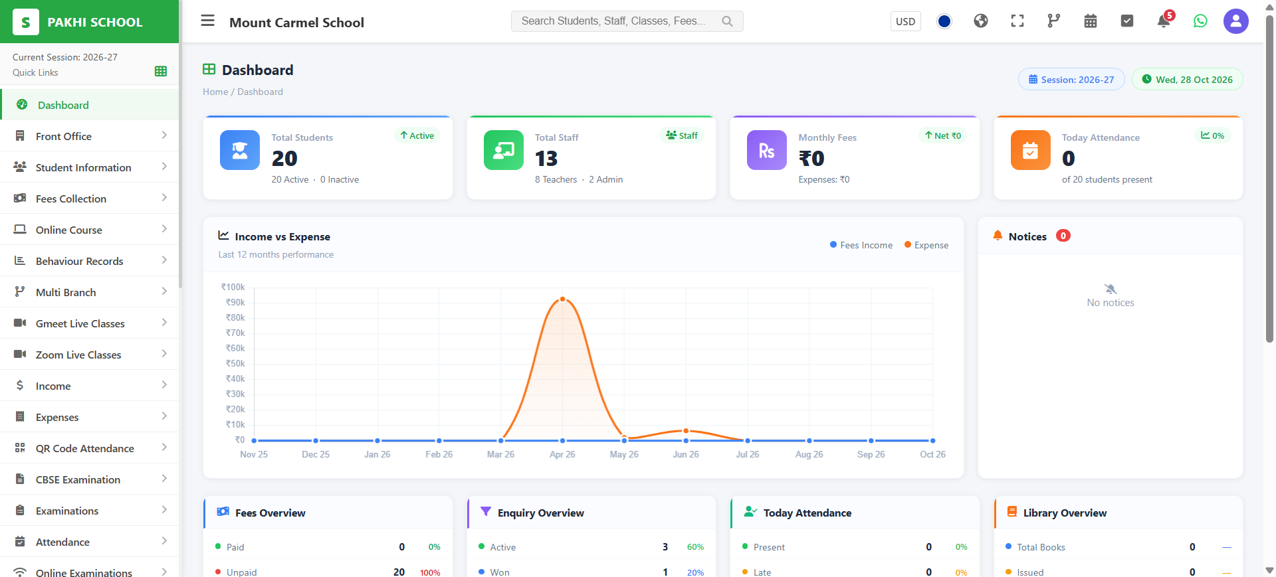
Task: Expand the Front Office menu
Action: pos(90,136)
